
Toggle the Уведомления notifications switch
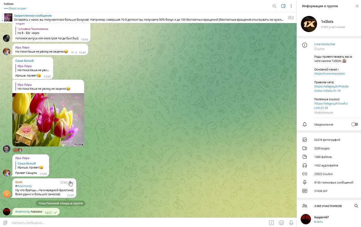point(354,124)
